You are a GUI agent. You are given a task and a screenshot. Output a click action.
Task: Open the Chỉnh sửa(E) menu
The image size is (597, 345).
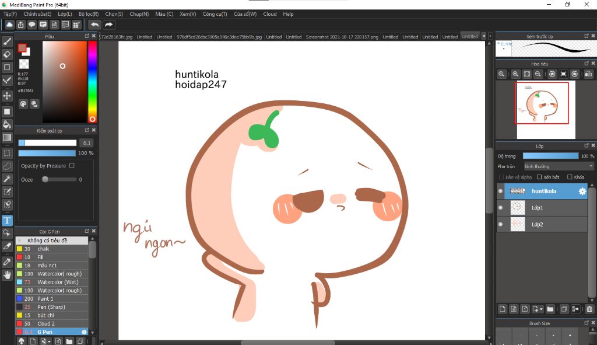pos(37,14)
